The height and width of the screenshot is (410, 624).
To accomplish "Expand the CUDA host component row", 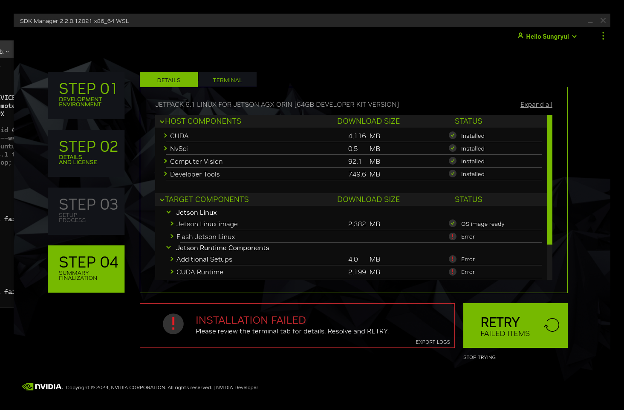I will [165, 136].
